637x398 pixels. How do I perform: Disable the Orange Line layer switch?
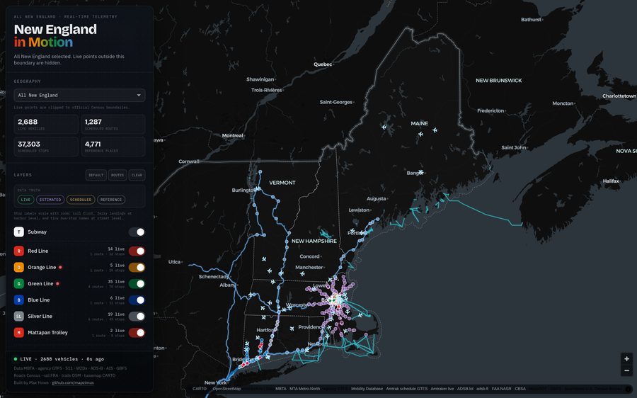(137, 267)
